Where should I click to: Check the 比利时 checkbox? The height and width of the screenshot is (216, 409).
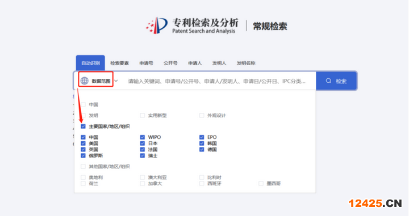click(202, 177)
